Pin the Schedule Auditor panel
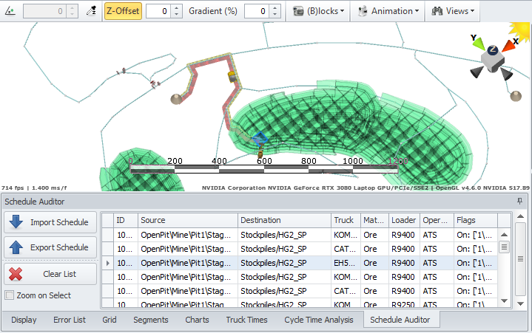 (x=520, y=201)
